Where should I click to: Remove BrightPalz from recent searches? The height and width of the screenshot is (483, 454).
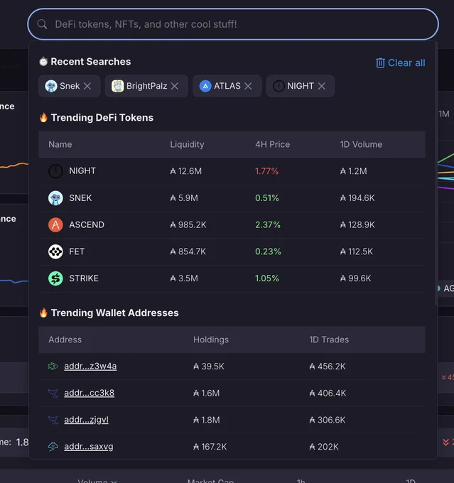coord(175,86)
